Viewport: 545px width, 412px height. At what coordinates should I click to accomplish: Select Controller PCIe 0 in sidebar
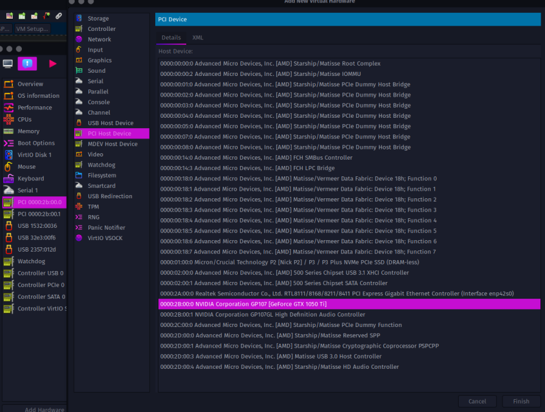34,285
